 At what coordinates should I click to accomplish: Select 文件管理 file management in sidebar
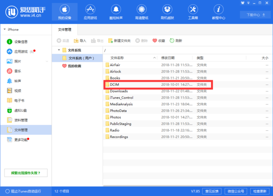coord(26,130)
